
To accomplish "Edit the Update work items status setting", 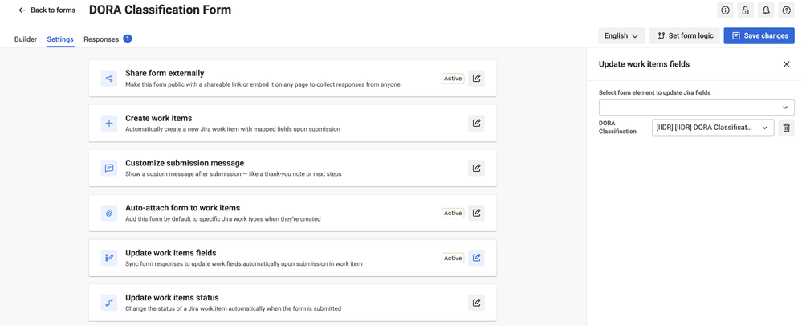I will (476, 303).
